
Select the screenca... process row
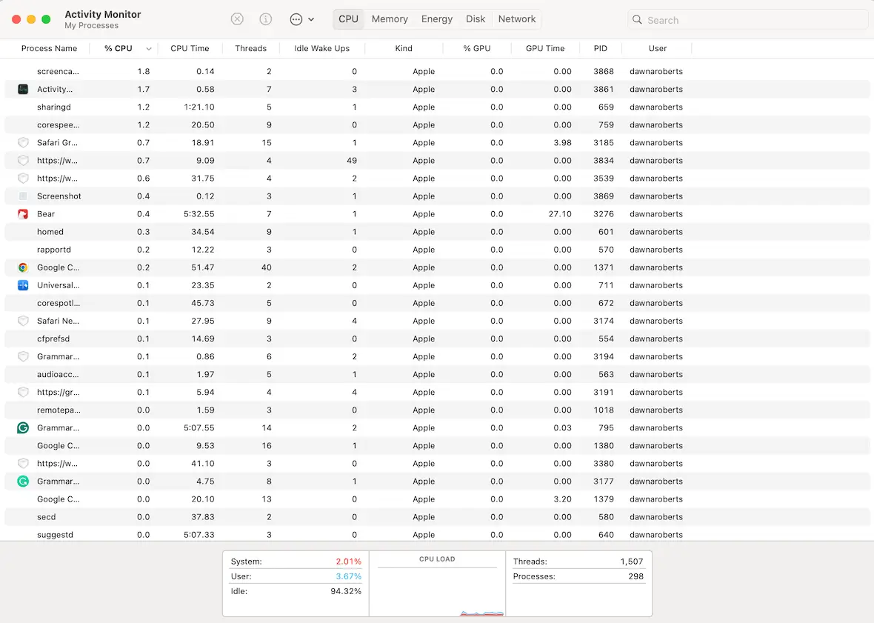[x=437, y=71]
